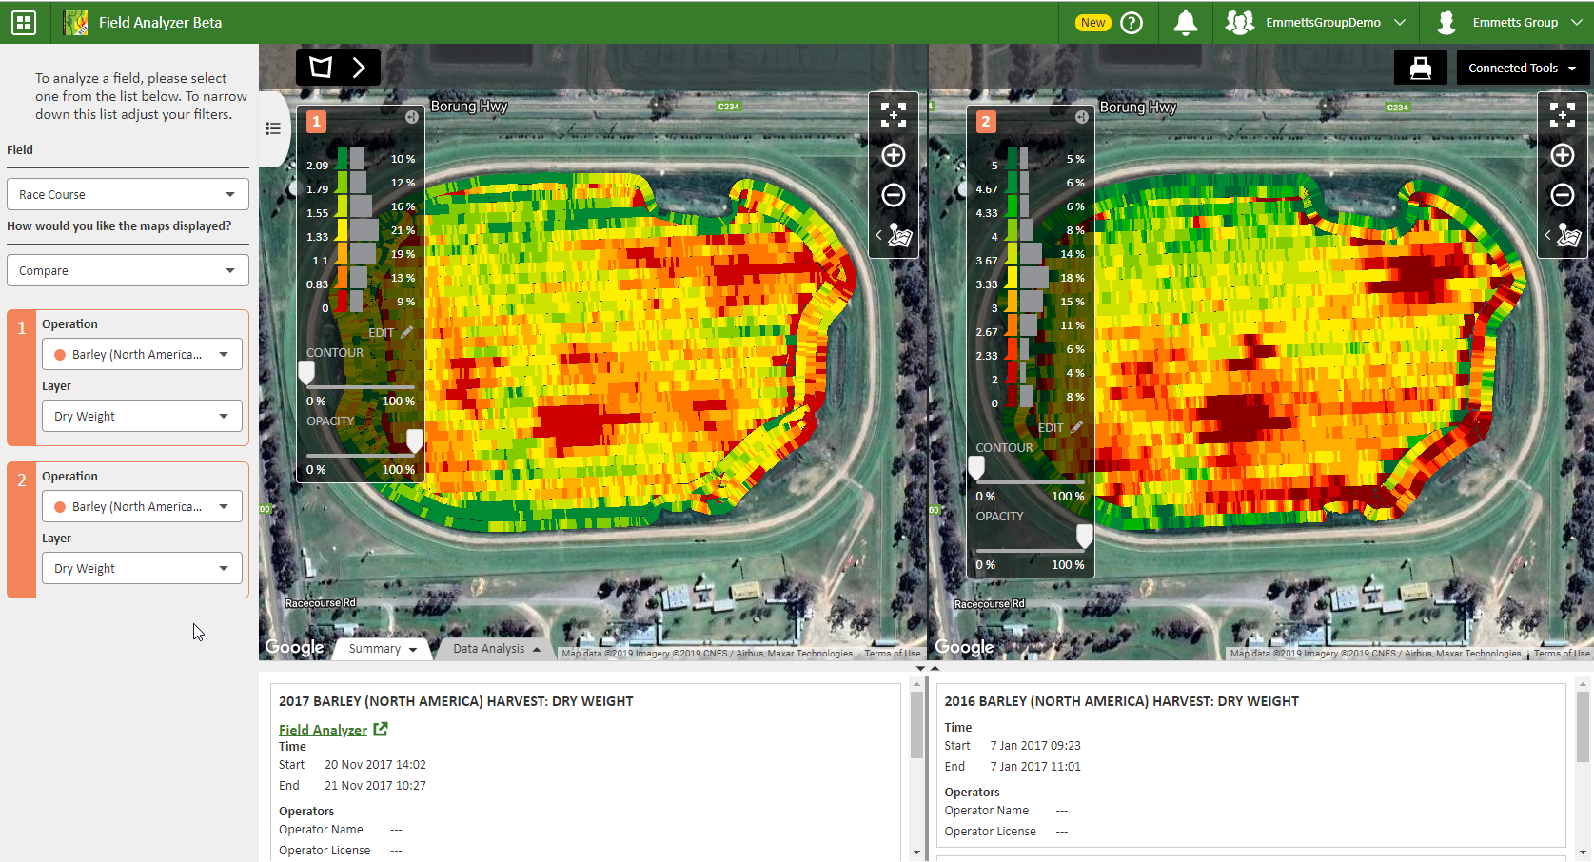Open the notifications bell icon
The height and width of the screenshot is (862, 1594).
tap(1186, 23)
